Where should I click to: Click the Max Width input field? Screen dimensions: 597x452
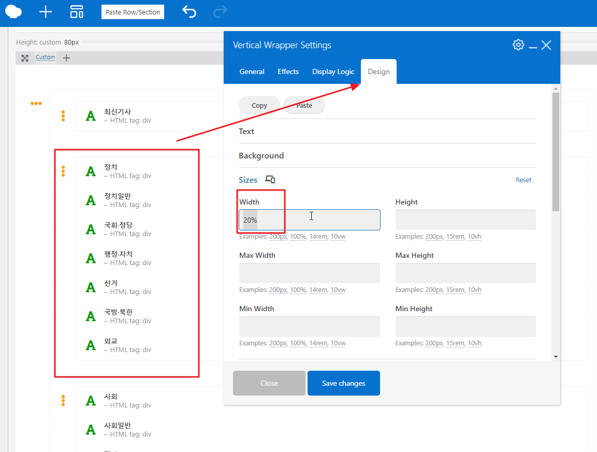pyautogui.click(x=310, y=273)
